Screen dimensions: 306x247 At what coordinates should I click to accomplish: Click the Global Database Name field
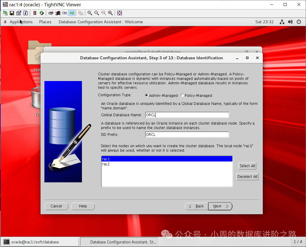click(187, 115)
